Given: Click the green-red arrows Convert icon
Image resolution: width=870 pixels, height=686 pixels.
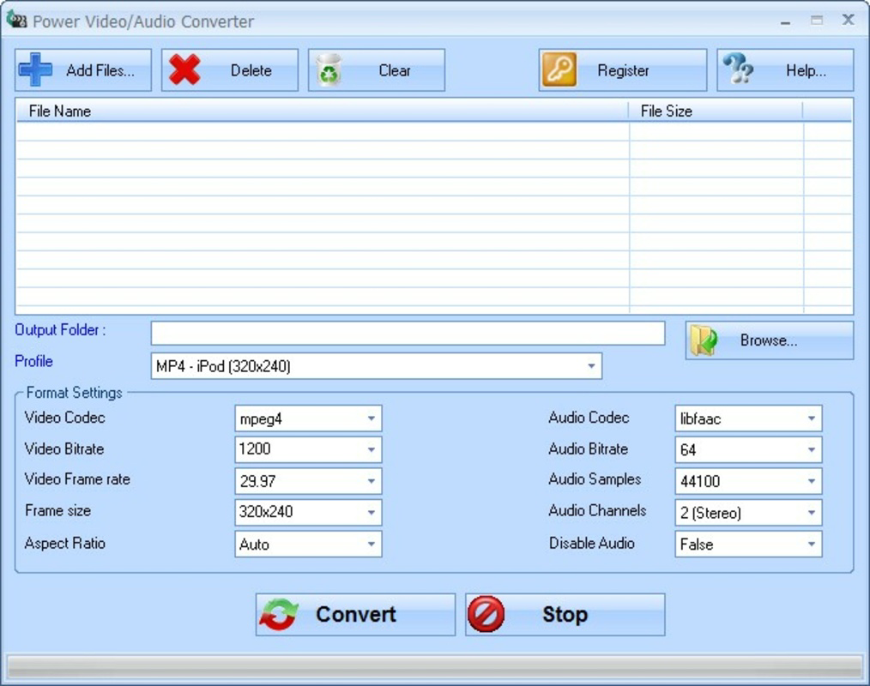Looking at the screenshot, I should coord(279,615).
